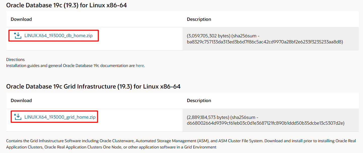Click Description header in database table

199,19
